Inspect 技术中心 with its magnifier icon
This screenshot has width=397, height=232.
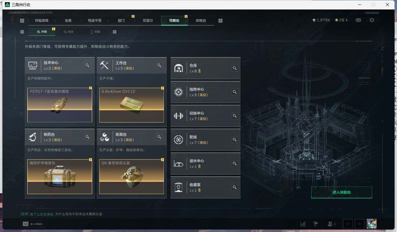click(88, 65)
